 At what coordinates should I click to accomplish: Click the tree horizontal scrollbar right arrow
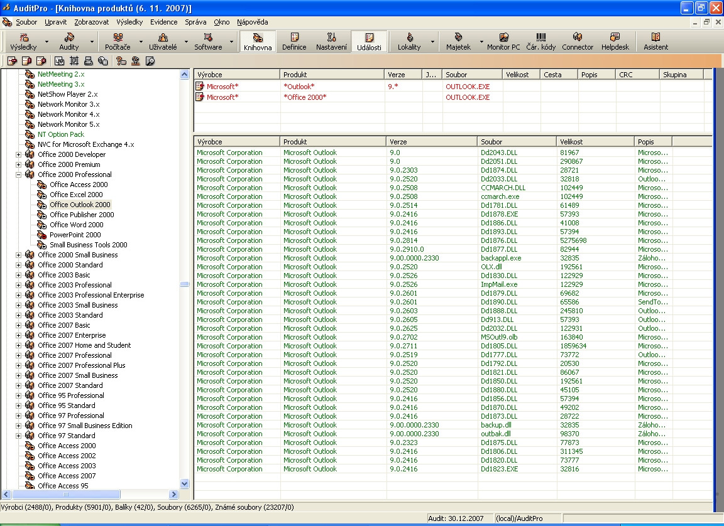(x=173, y=494)
